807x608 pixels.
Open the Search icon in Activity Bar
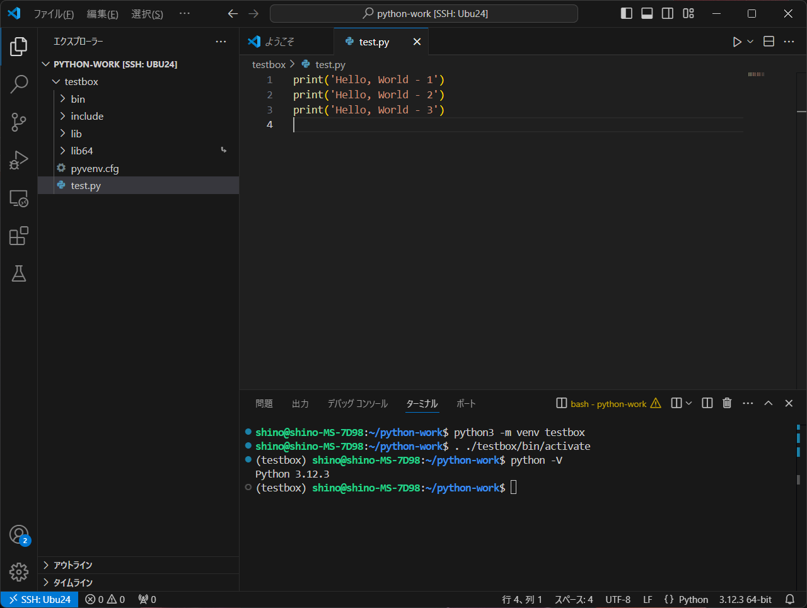(18, 84)
